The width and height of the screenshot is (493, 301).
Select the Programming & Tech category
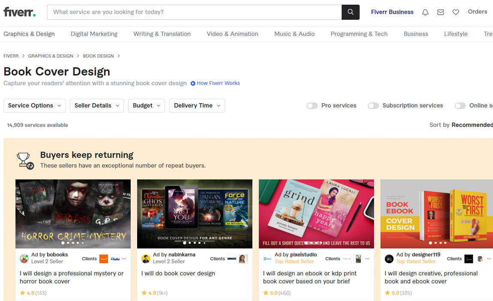pos(359,34)
